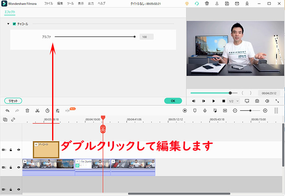Click the timecode 00:04:23:12 field
The width and height of the screenshot is (285, 196).
269,93
